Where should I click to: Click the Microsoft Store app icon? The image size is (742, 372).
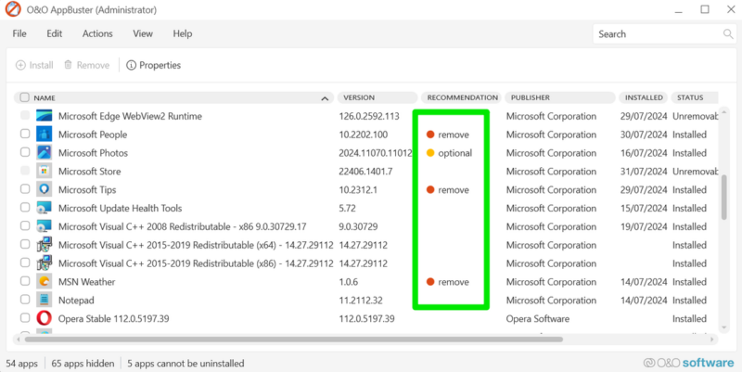(x=45, y=172)
